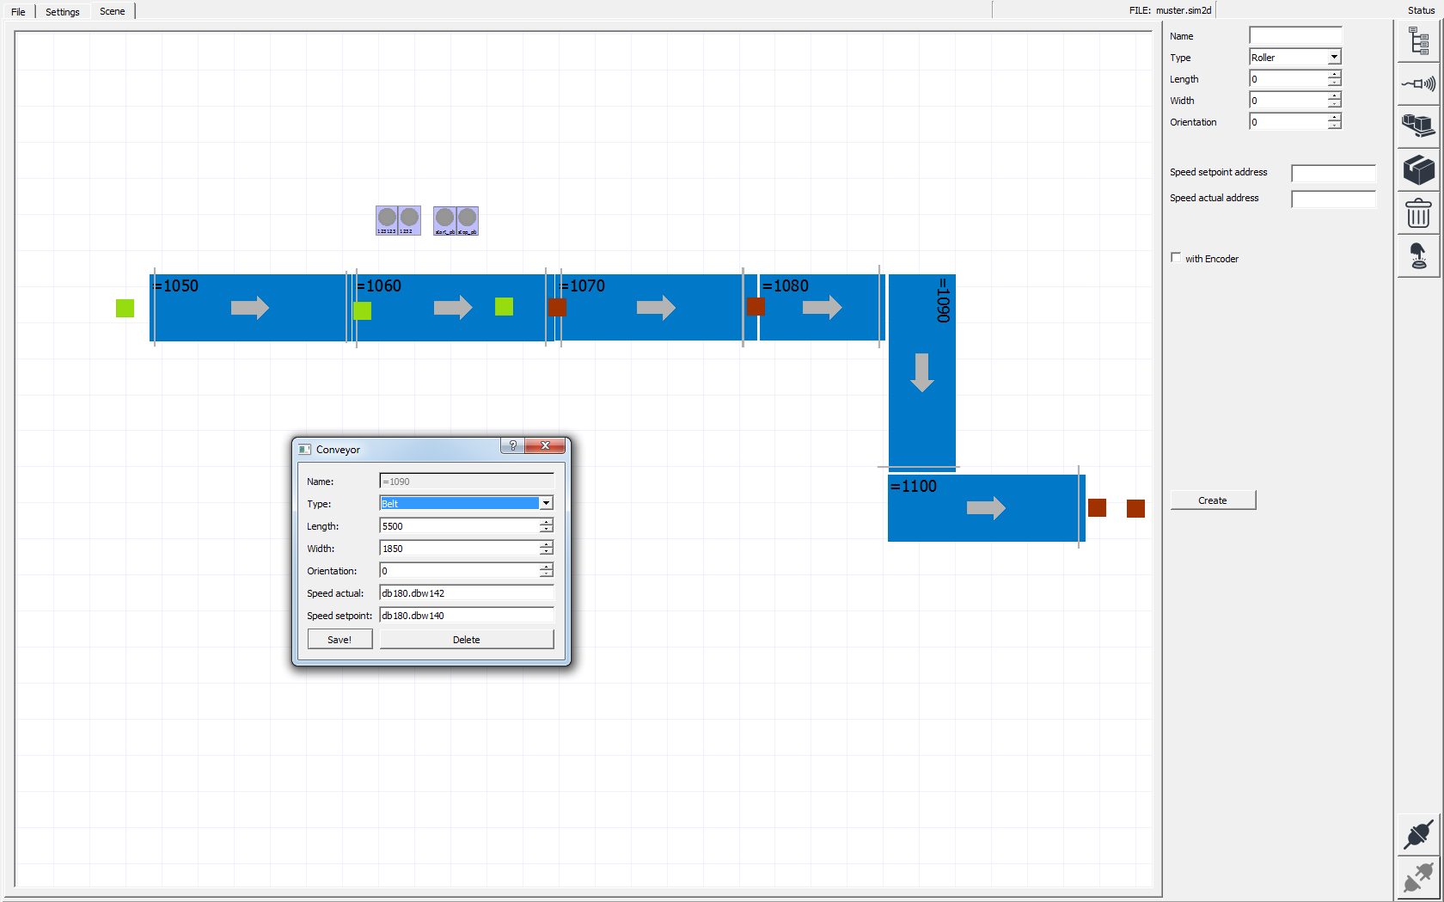Click the Length field showing 5500
The image size is (1444, 902).
pyautogui.click(x=459, y=525)
